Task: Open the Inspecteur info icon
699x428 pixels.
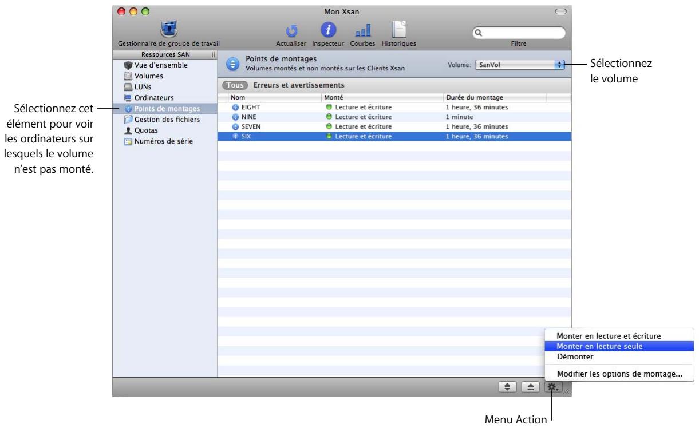Action: click(x=327, y=29)
